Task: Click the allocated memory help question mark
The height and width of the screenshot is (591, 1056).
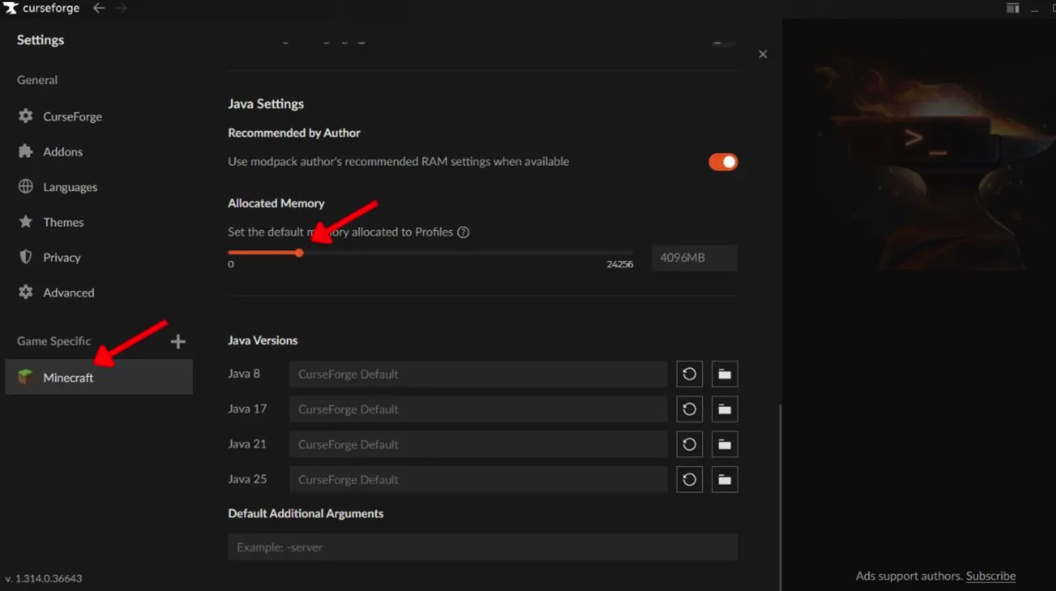Action: 463,232
